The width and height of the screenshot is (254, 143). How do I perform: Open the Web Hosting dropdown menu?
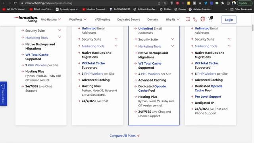click(x=51, y=19)
